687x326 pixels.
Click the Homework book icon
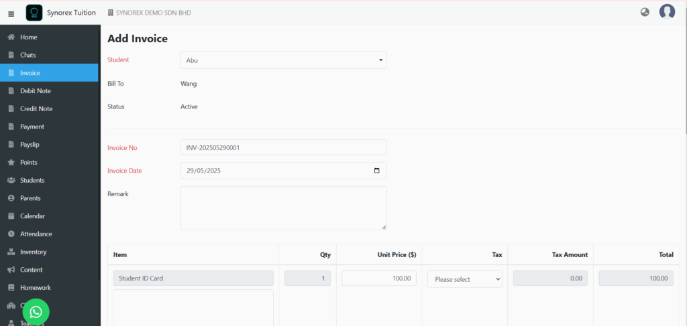pyautogui.click(x=11, y=288)
